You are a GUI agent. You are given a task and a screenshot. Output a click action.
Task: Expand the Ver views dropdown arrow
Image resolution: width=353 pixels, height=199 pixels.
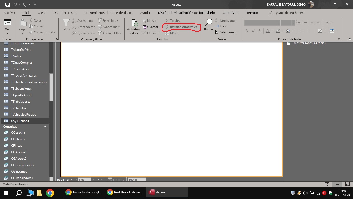[8, 33]
